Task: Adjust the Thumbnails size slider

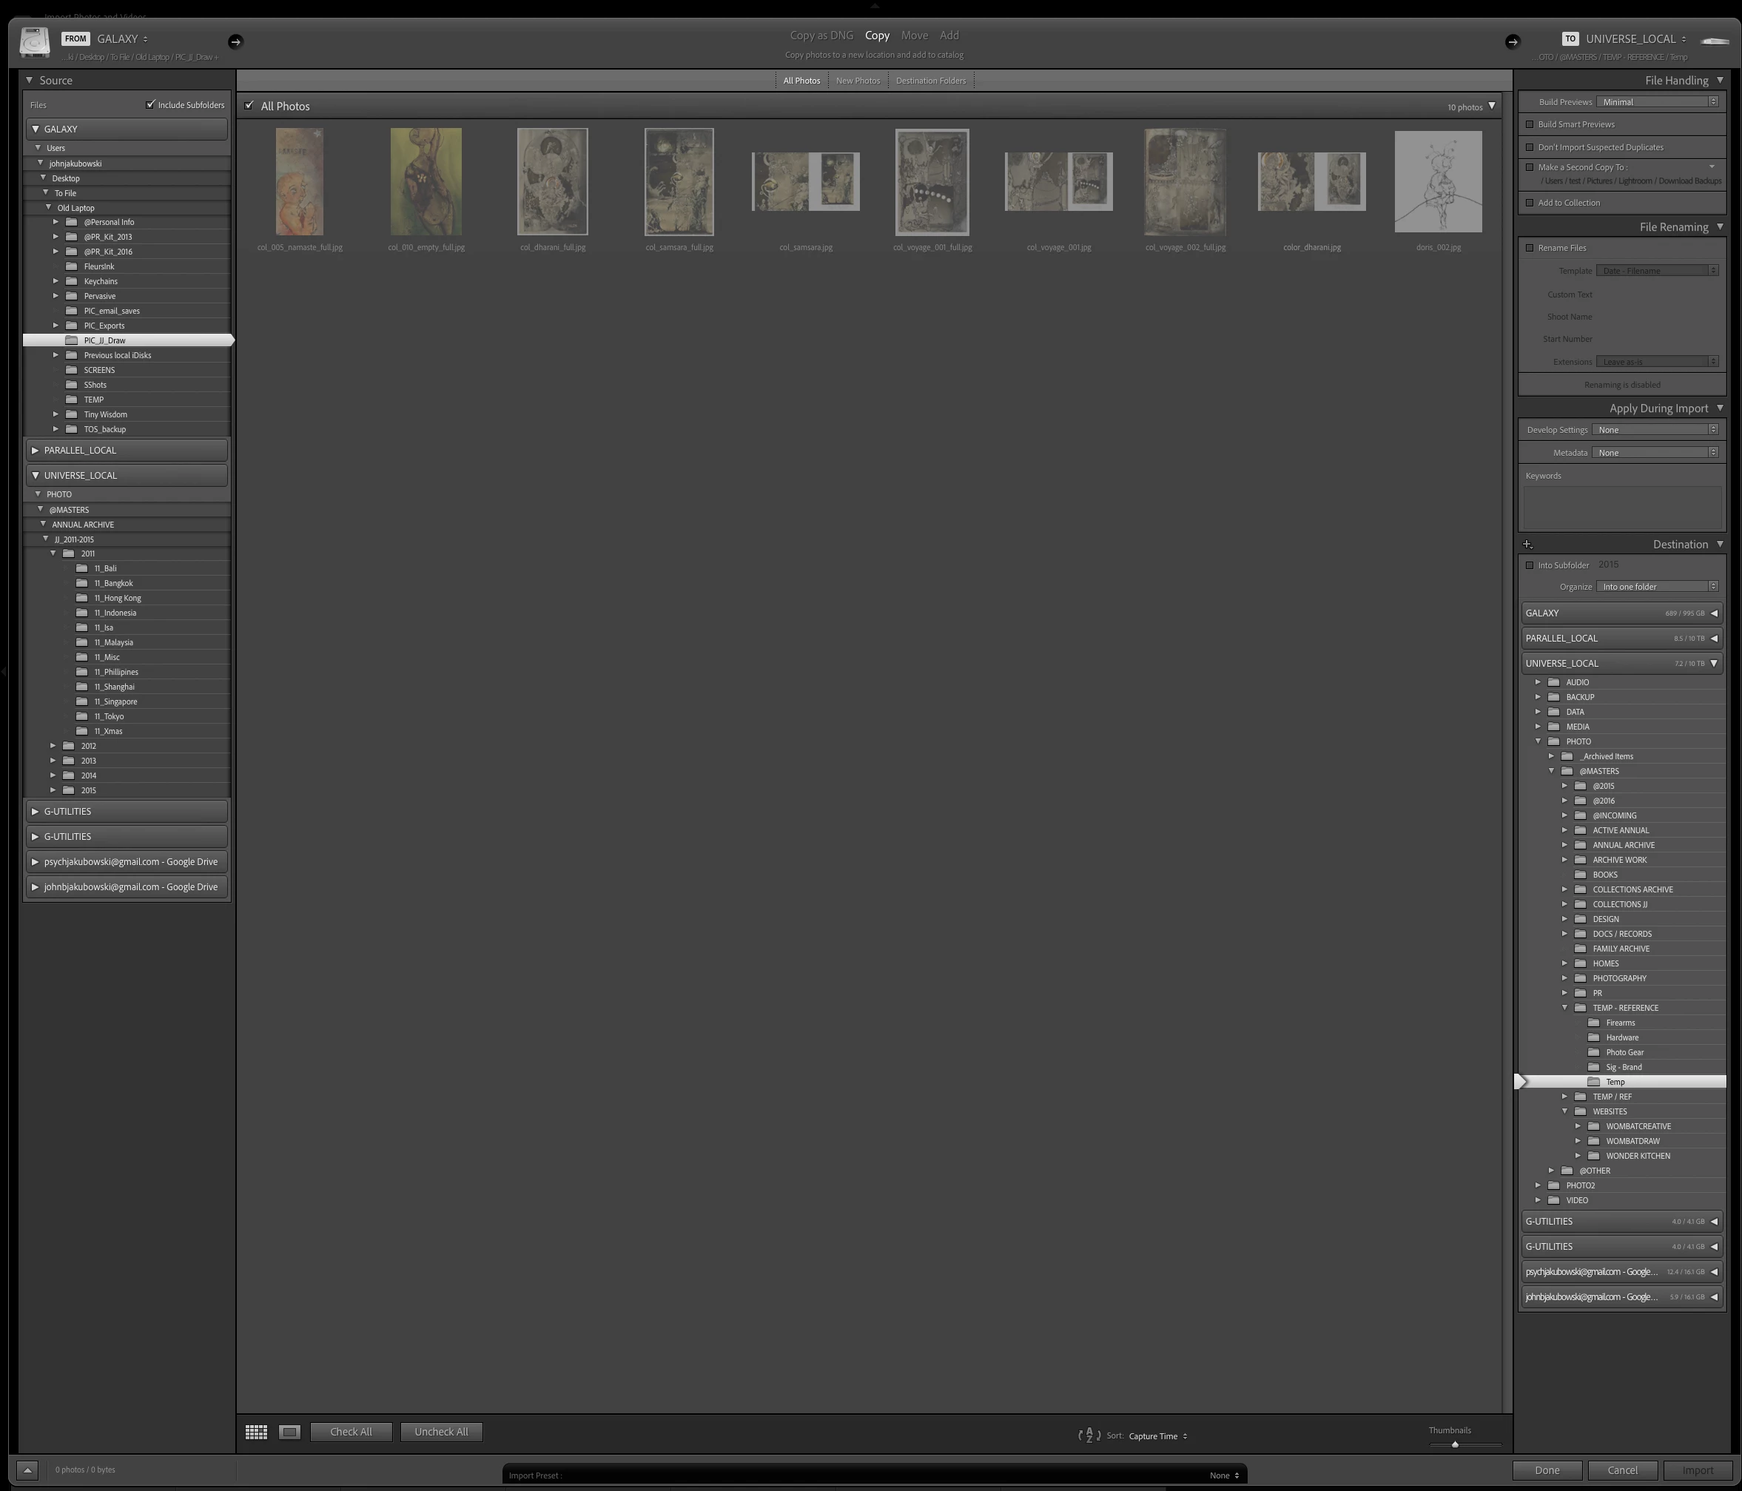Action: (x=1454, y=1444)
